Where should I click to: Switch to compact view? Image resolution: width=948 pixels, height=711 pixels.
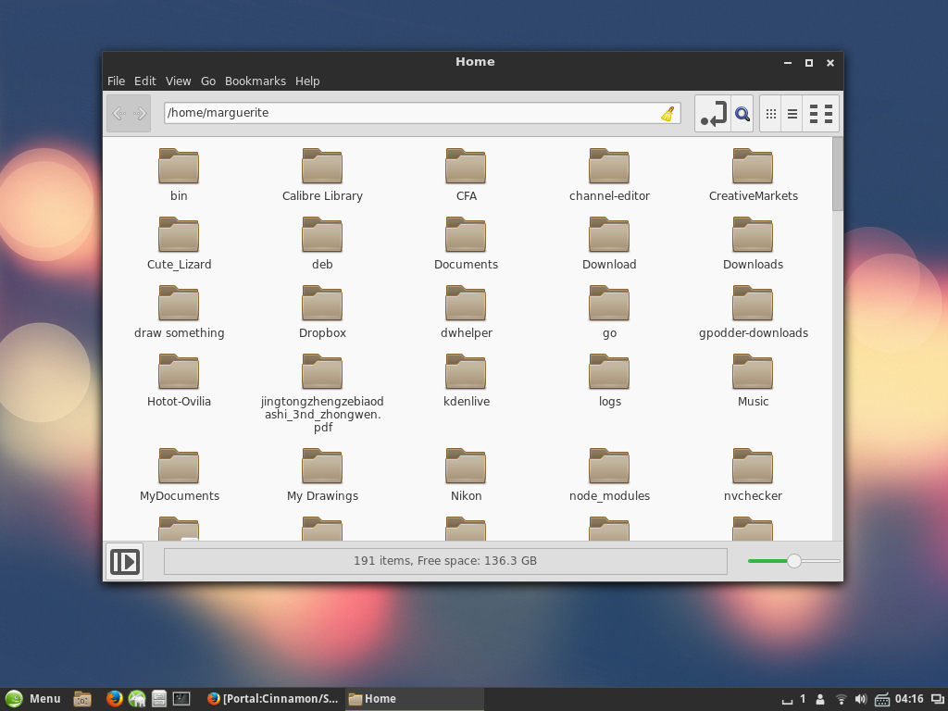tap(821, 114)
